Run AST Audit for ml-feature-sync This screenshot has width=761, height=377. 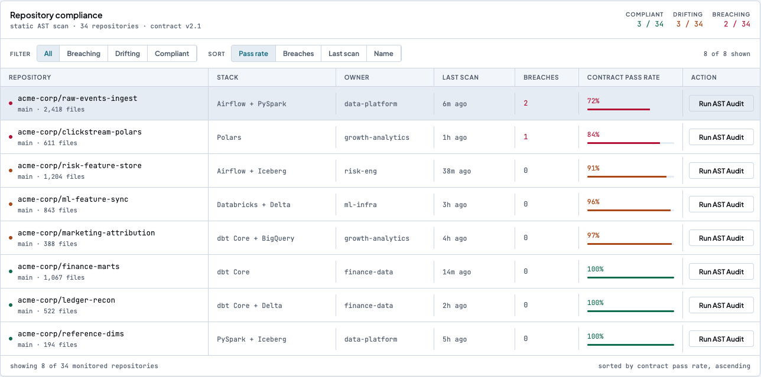721,204
